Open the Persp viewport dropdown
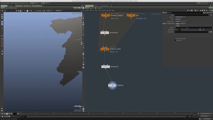The width and height of the screenshot is (213, 120). point(74,13)
